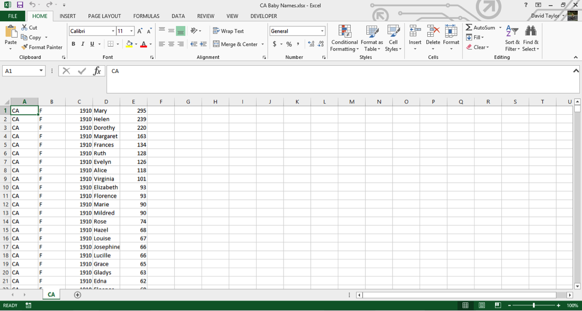Viewport: 582px width, 311px height.
Task: Click the Insert Function fx icon
Action: click(97, 71)
